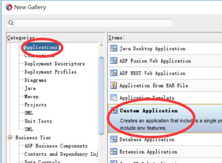Click the JDeveloper logo in the title bar
The image size is (222, 163).
9,7
